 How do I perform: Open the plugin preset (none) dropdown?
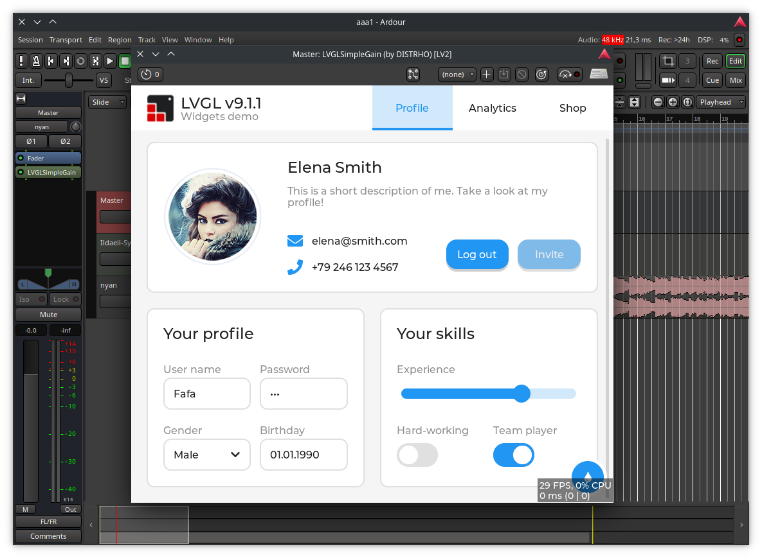point(457,74)
